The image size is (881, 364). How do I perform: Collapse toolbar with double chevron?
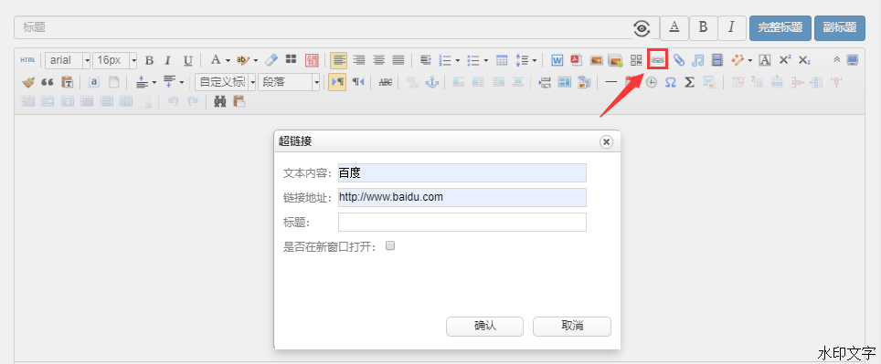[x=836, y=60]
